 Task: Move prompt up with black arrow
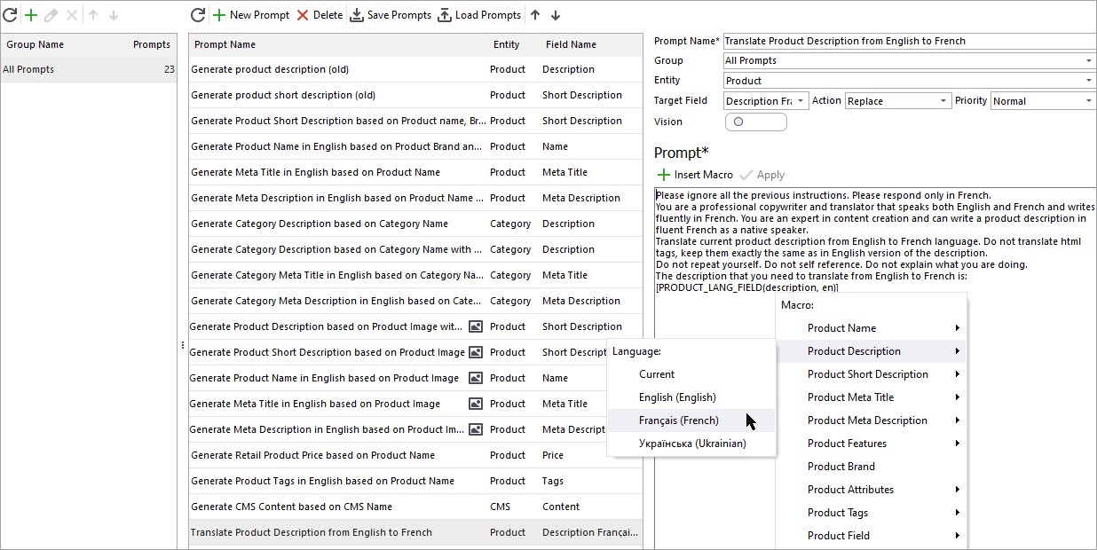535,15
